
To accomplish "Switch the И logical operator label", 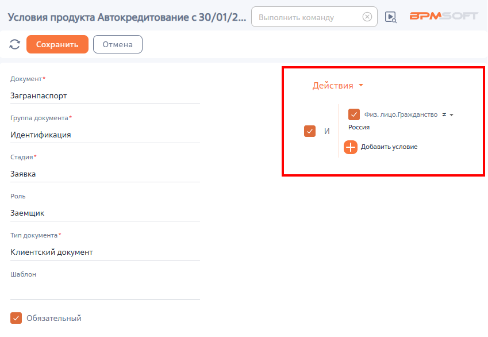I will coord(327,131).
